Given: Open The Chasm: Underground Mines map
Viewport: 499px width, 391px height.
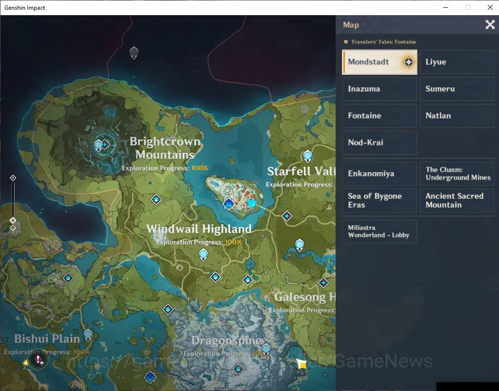Looking at the screenshot, I should pos(457,174).
